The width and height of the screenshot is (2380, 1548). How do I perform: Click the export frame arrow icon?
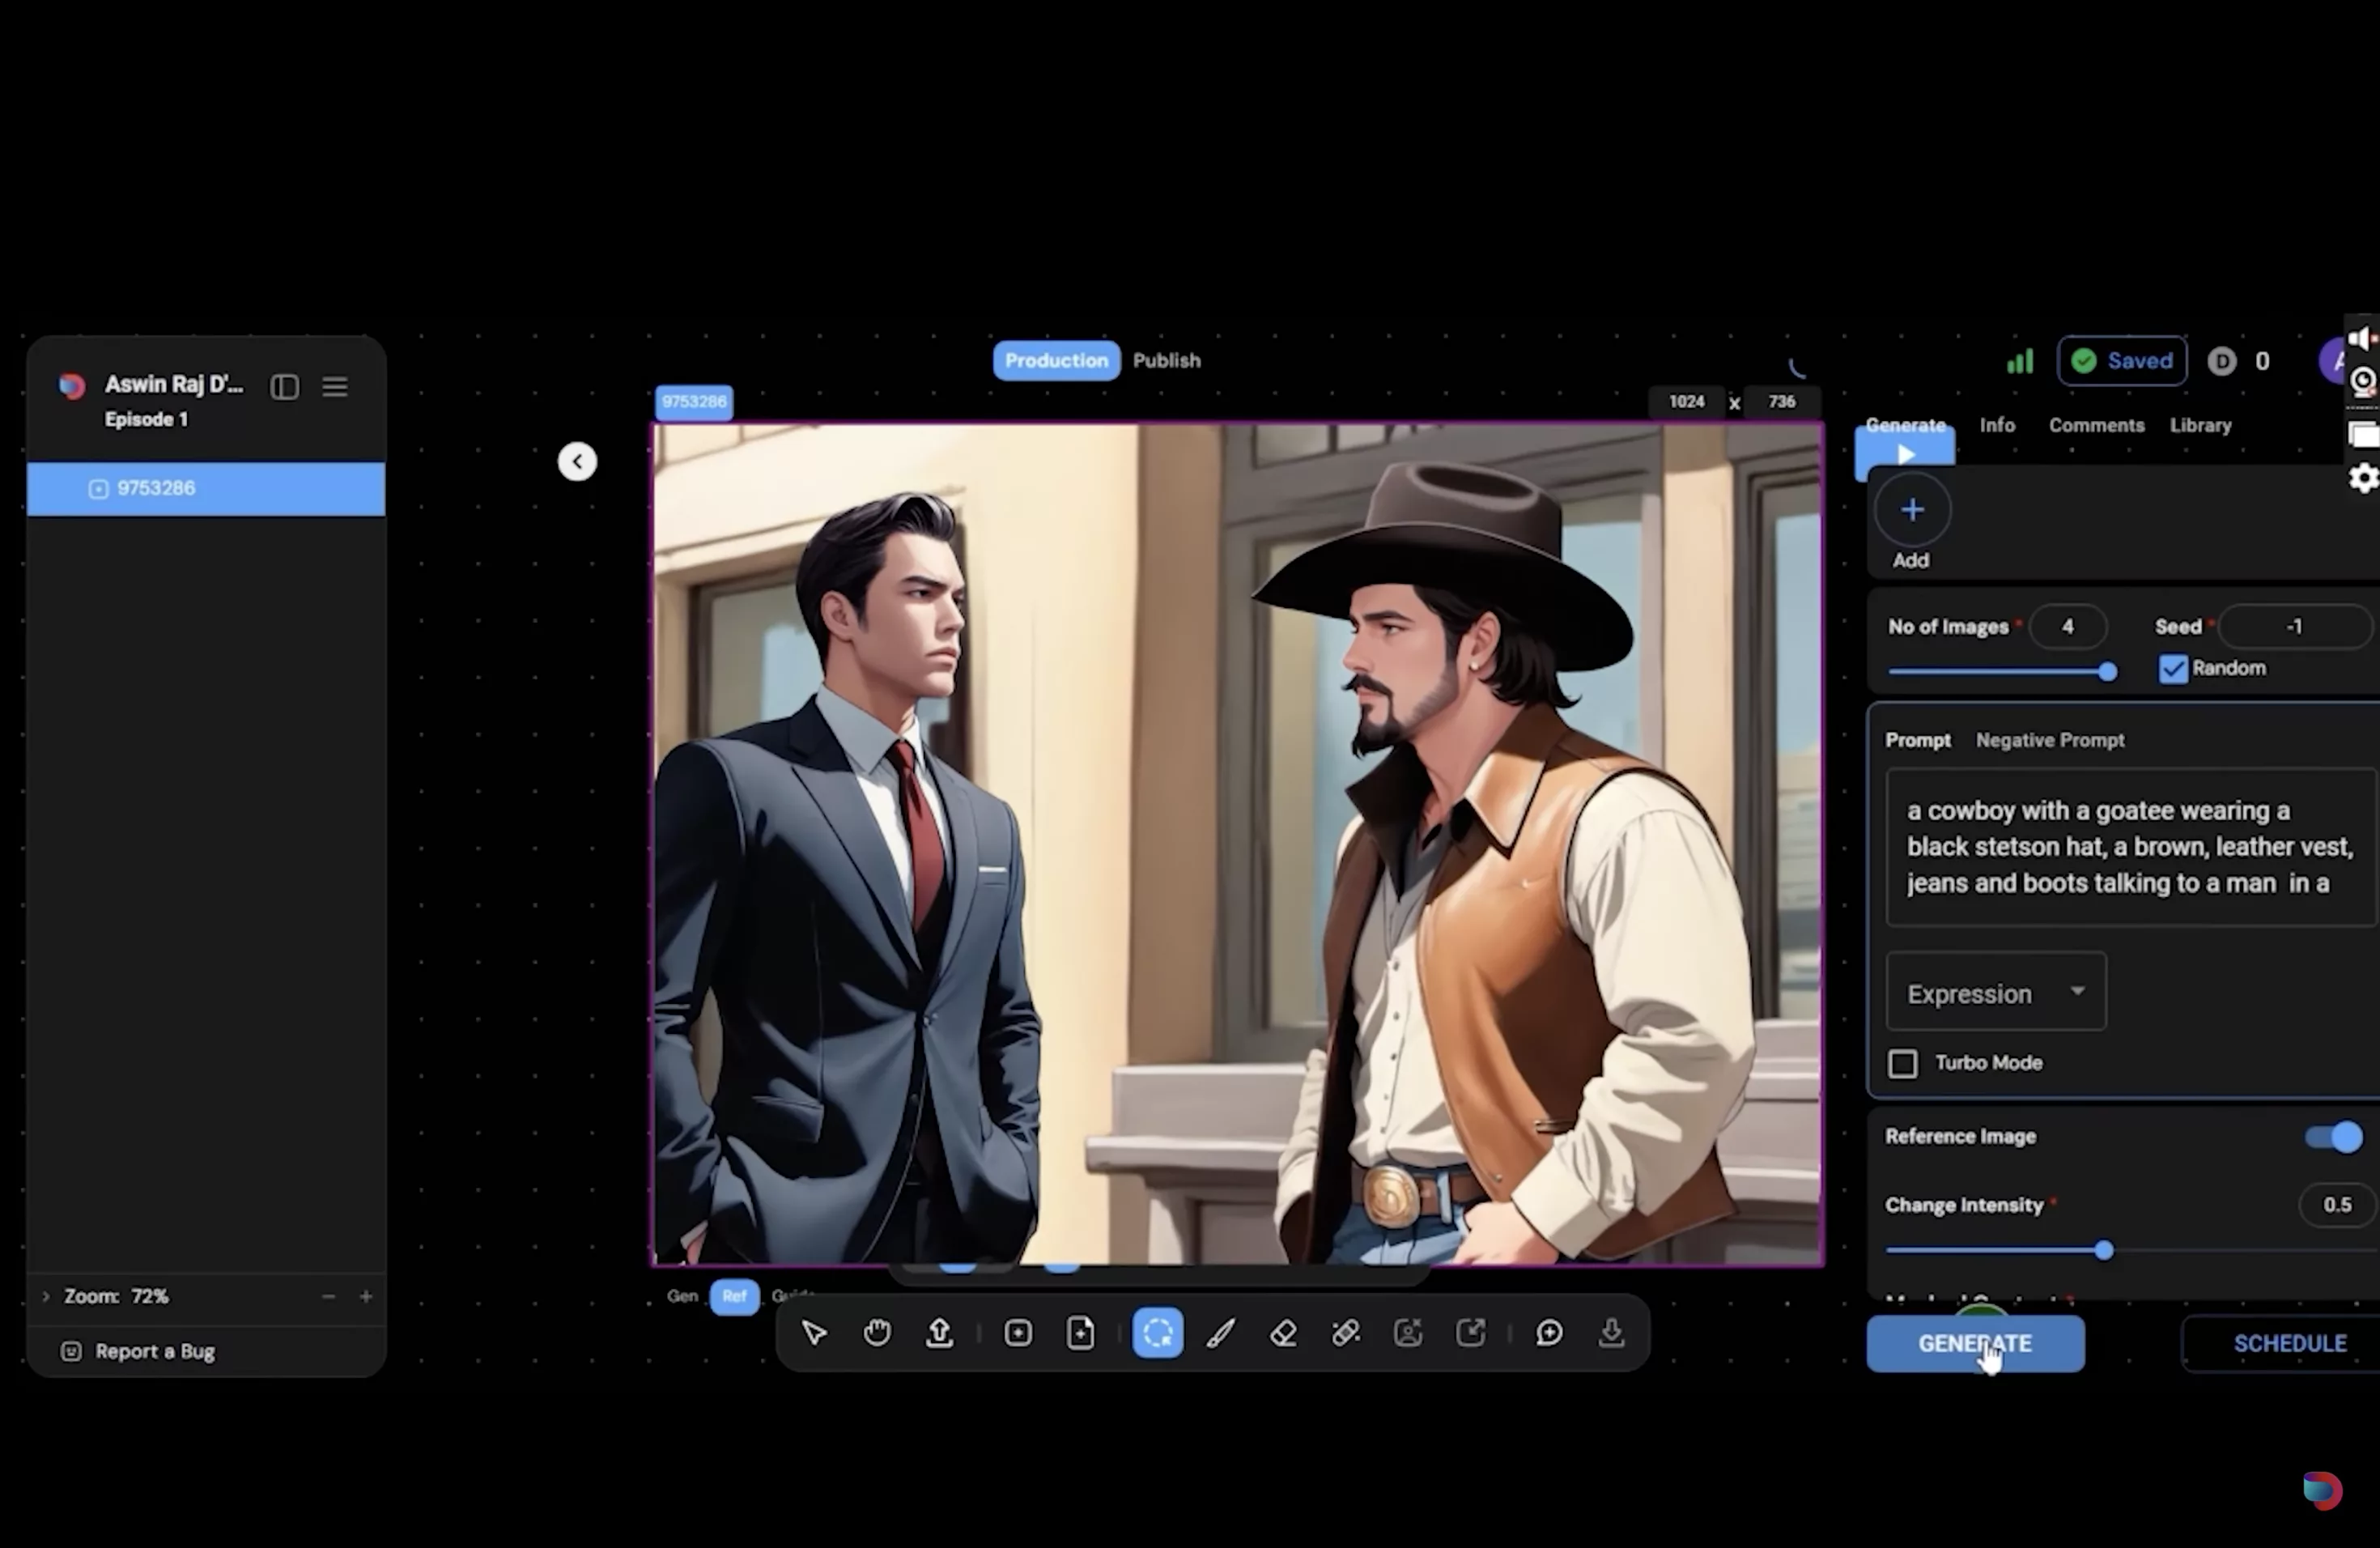click(x=1471, y=1333)
